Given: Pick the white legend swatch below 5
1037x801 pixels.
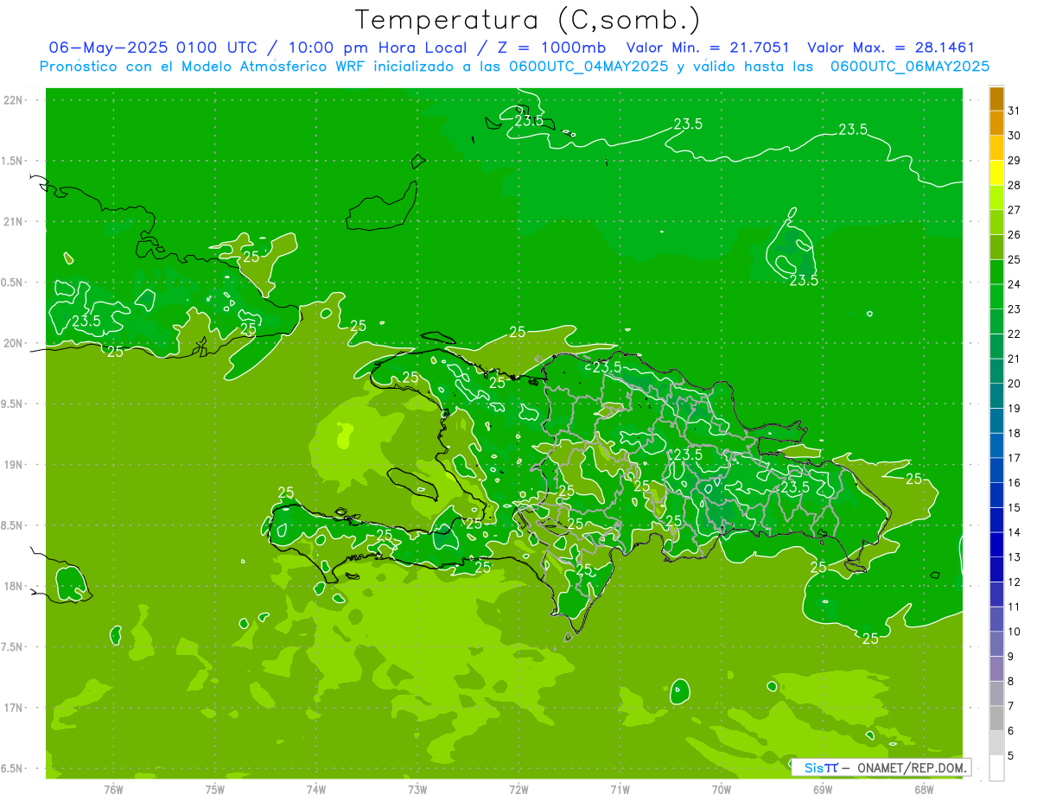Looking at the screenshot, I should [996, 768].
